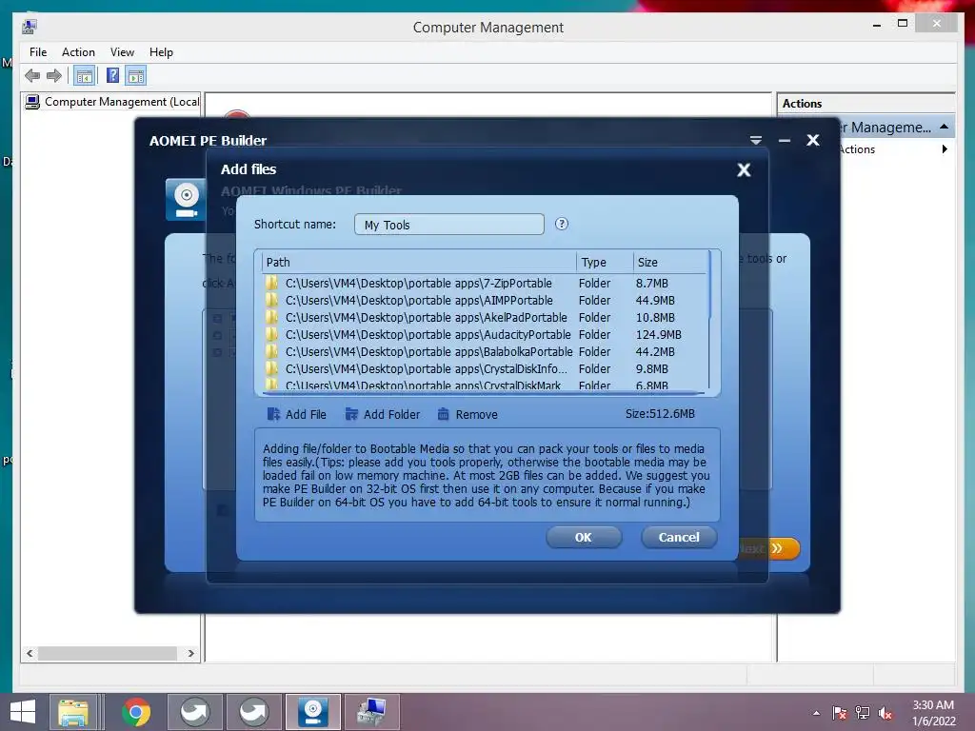This screenshot has width=975, height=731.
Task: Click the Remove label
Action: coord(476,415)
